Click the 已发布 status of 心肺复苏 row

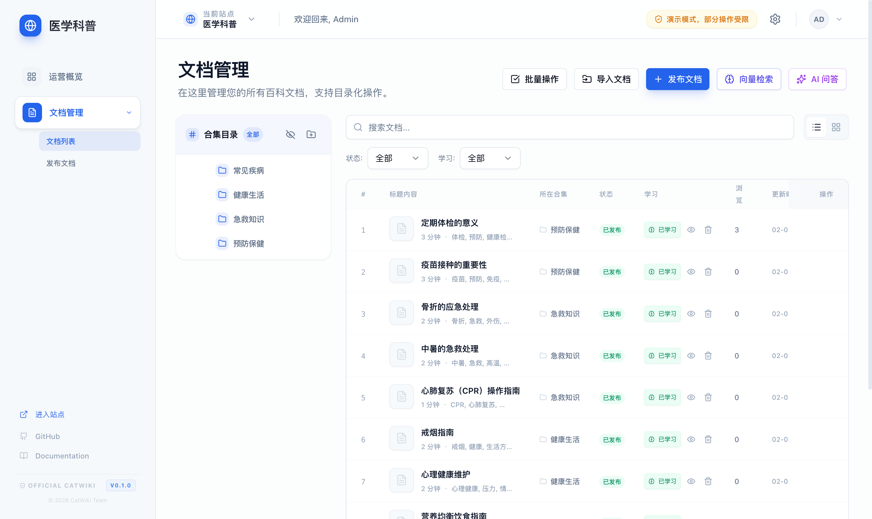point(612,398)
